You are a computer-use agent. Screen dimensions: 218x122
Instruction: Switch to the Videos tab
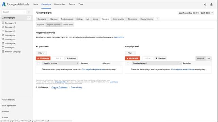(95, 19)
